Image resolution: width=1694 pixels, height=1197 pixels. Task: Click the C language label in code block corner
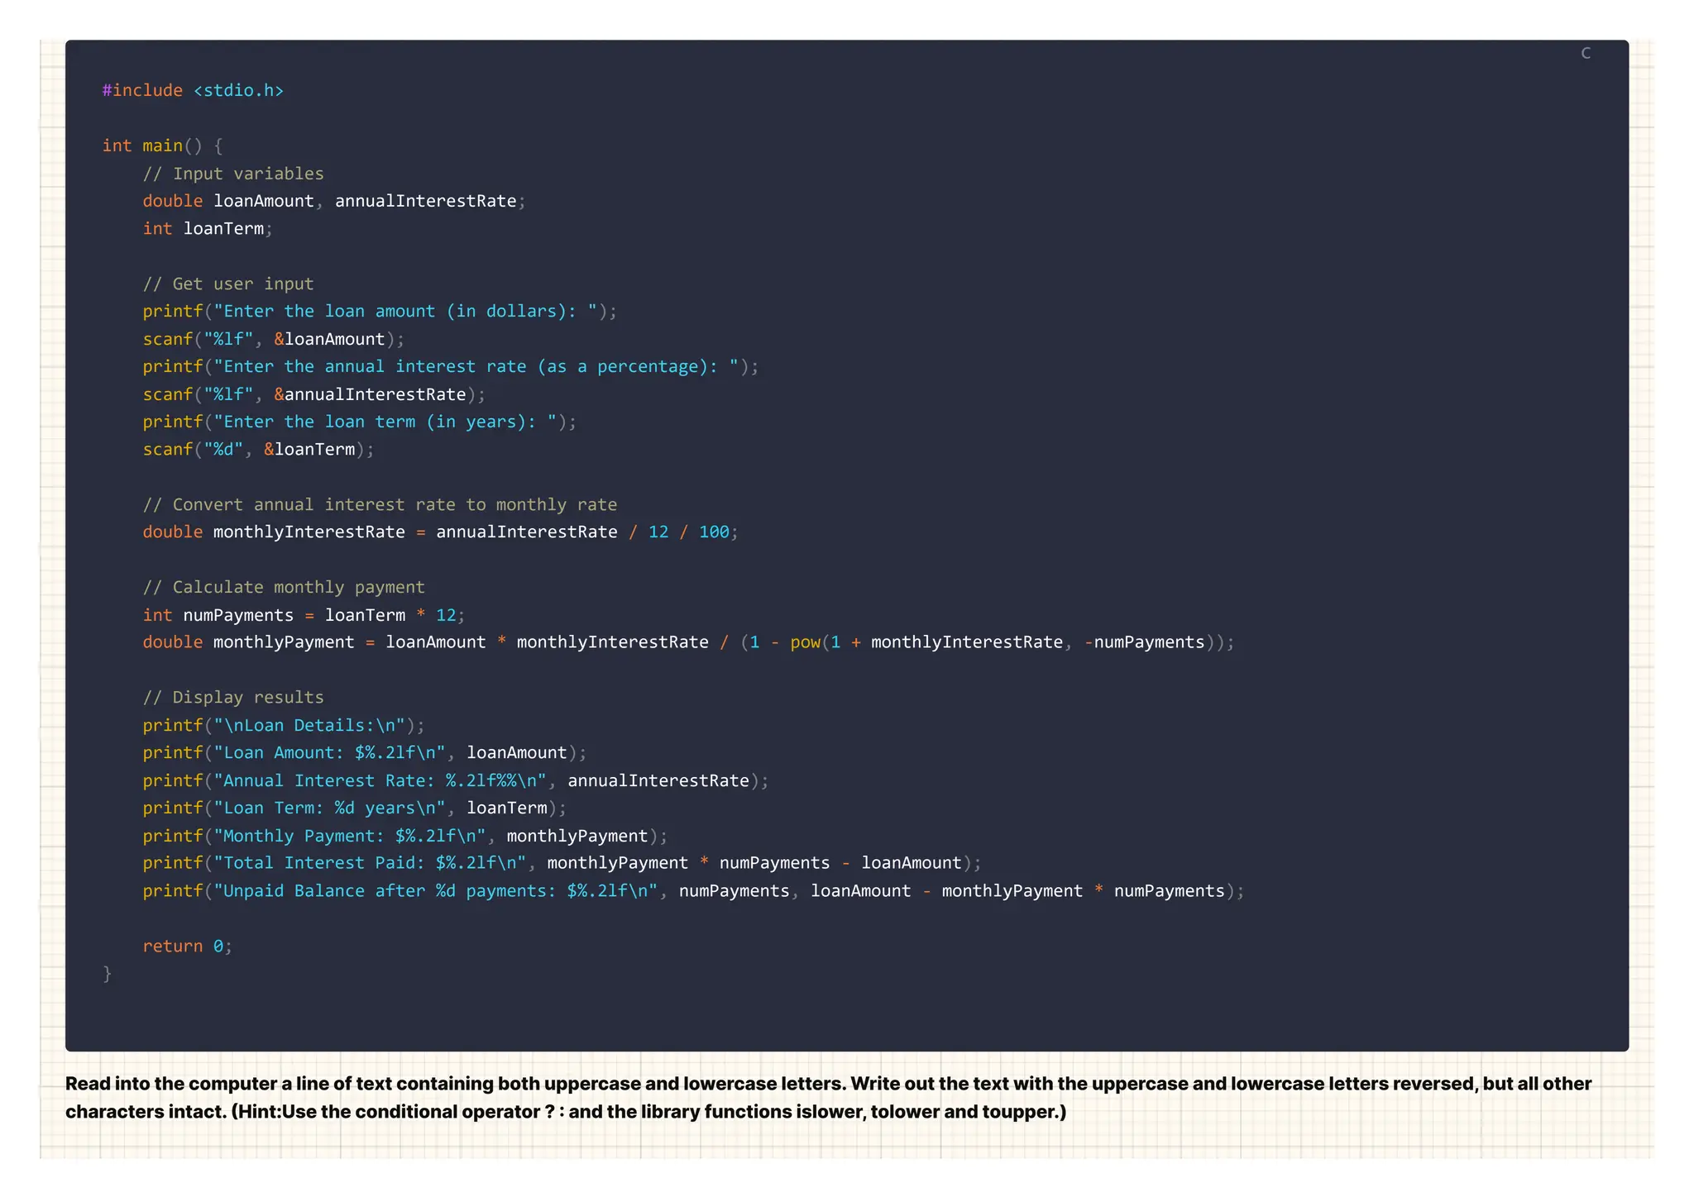1585,53
